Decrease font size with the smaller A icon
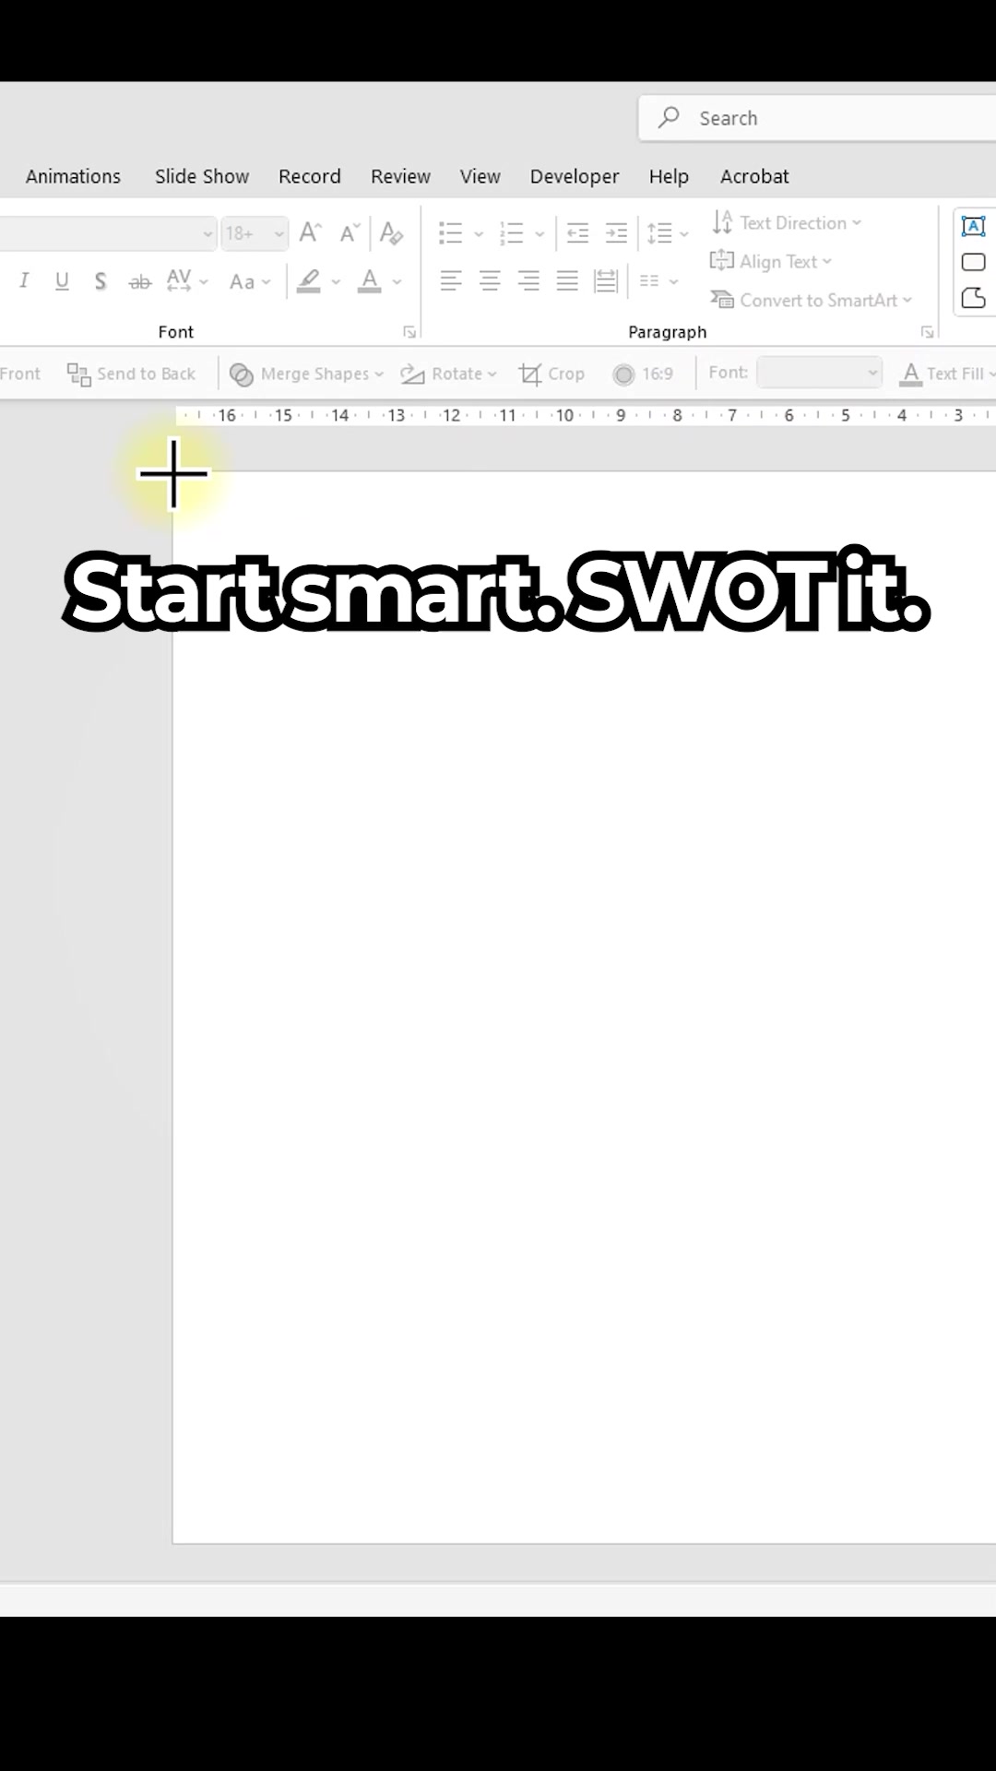This screenshot has height=1771, width=996. tap(349, 233)
